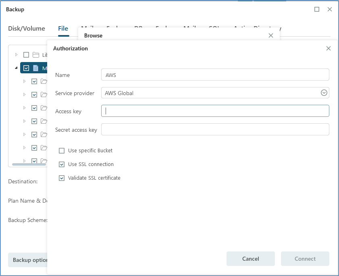This screenshot has width=339, height=276.
Task: Click horizontal scrollbar under the file tree
Action: pos(29,164)
